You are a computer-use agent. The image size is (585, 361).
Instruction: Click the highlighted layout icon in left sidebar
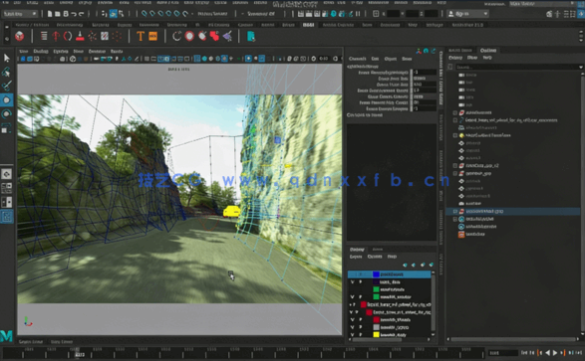[x=7, y=217]
